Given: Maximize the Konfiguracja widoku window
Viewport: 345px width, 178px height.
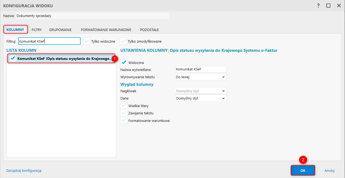Looking at the screenshot, I should coord(328,6).
